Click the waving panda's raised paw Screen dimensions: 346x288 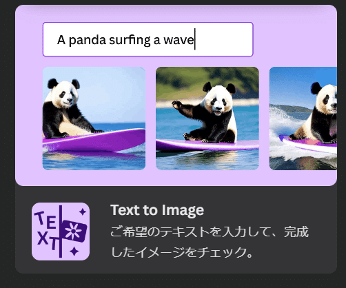point(177,105)
